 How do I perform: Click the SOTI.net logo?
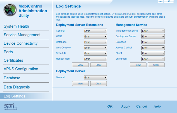[11, 107]
